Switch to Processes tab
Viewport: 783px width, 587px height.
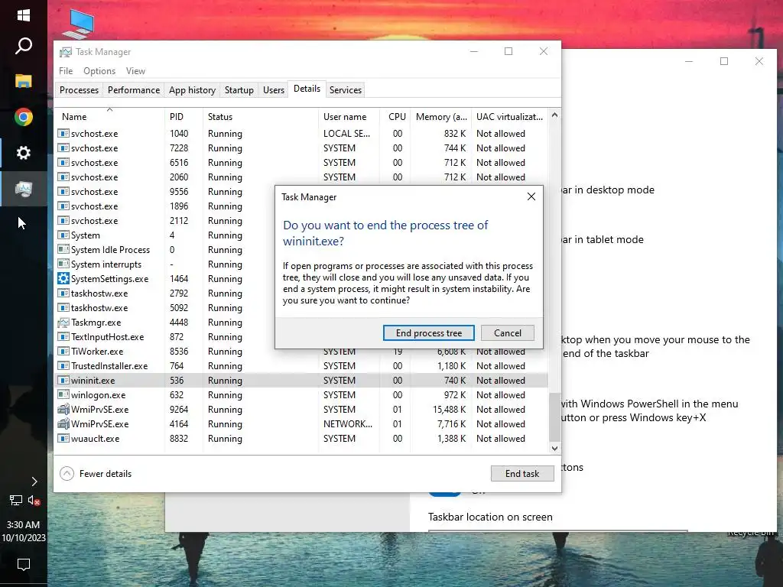79,90
